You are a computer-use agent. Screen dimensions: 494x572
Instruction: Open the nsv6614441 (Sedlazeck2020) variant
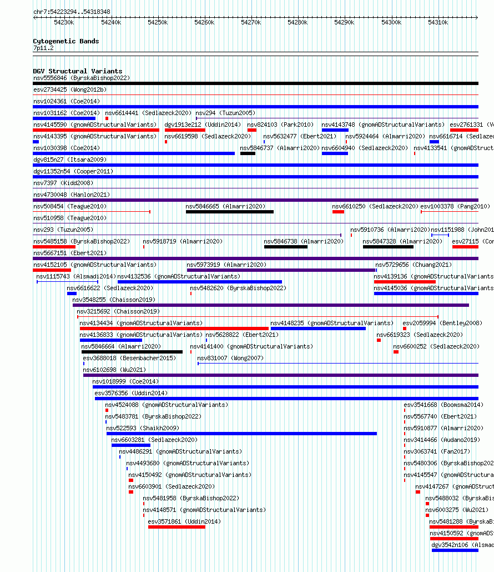(148, 113)
